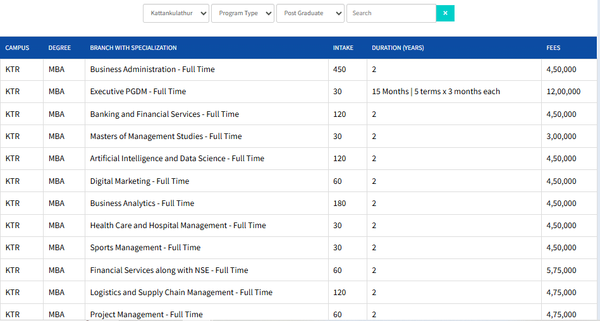
Task: Click Masters of Management Studies program
Action: tap(166, 136)
